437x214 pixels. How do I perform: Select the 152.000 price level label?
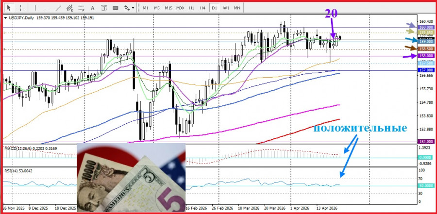click(x=426, y=142)
